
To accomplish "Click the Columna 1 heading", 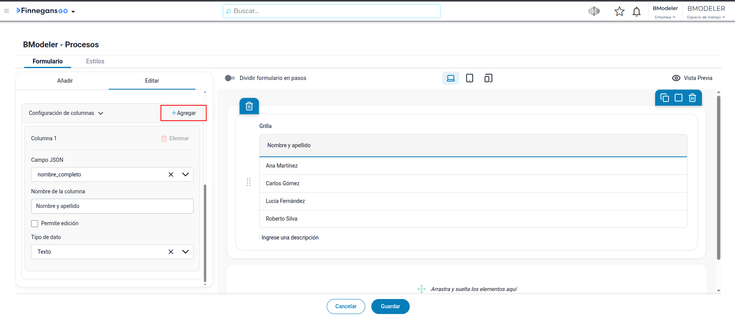I will (x=44, y=138).
